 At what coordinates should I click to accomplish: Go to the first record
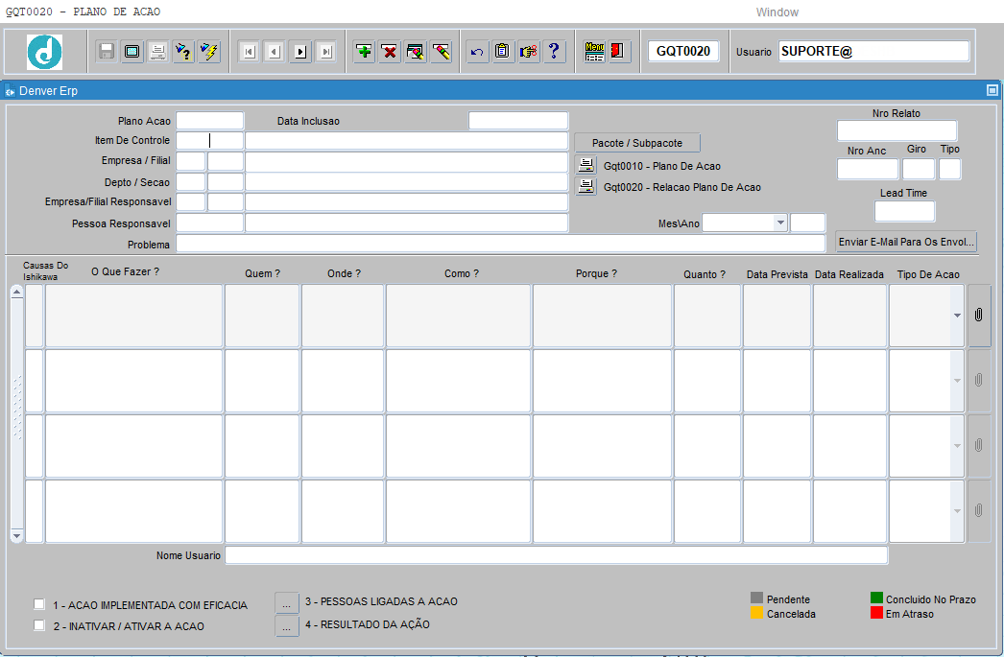[x=249, y=51]
